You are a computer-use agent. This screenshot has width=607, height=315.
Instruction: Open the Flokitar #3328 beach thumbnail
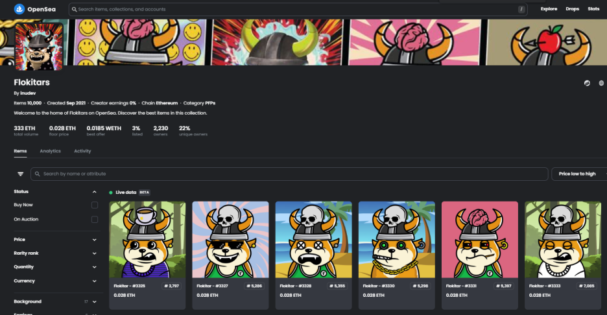click(x=314, y=240)
